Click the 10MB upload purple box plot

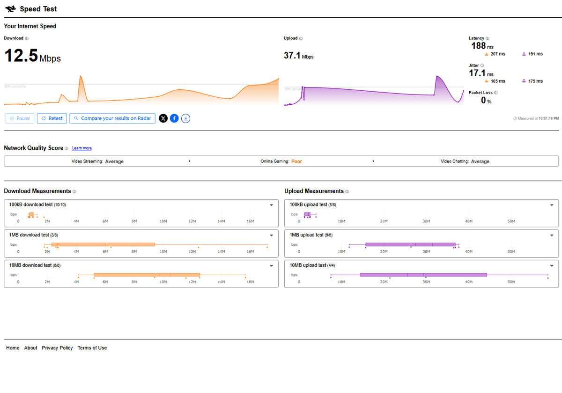pos(423,275)
